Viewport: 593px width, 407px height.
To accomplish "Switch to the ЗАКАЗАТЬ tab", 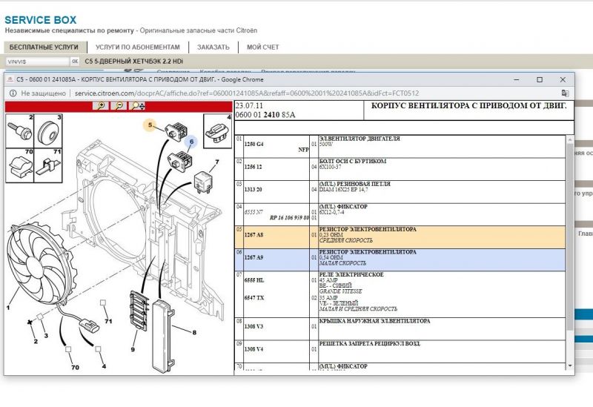I will (213, 47).
